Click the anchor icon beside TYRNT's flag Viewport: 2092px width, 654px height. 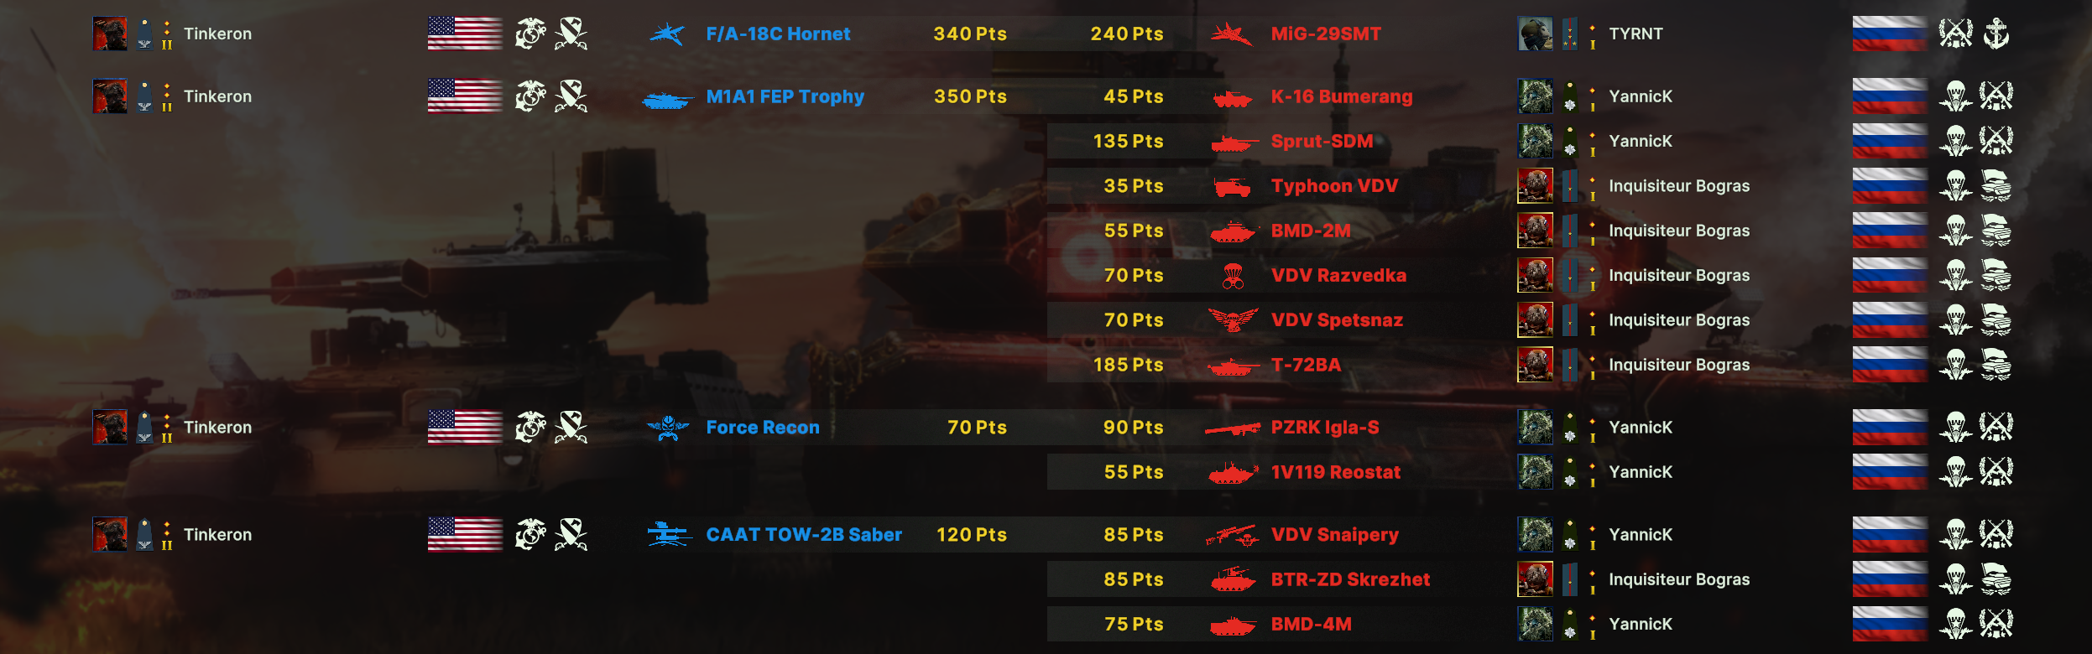point(1995,34)
